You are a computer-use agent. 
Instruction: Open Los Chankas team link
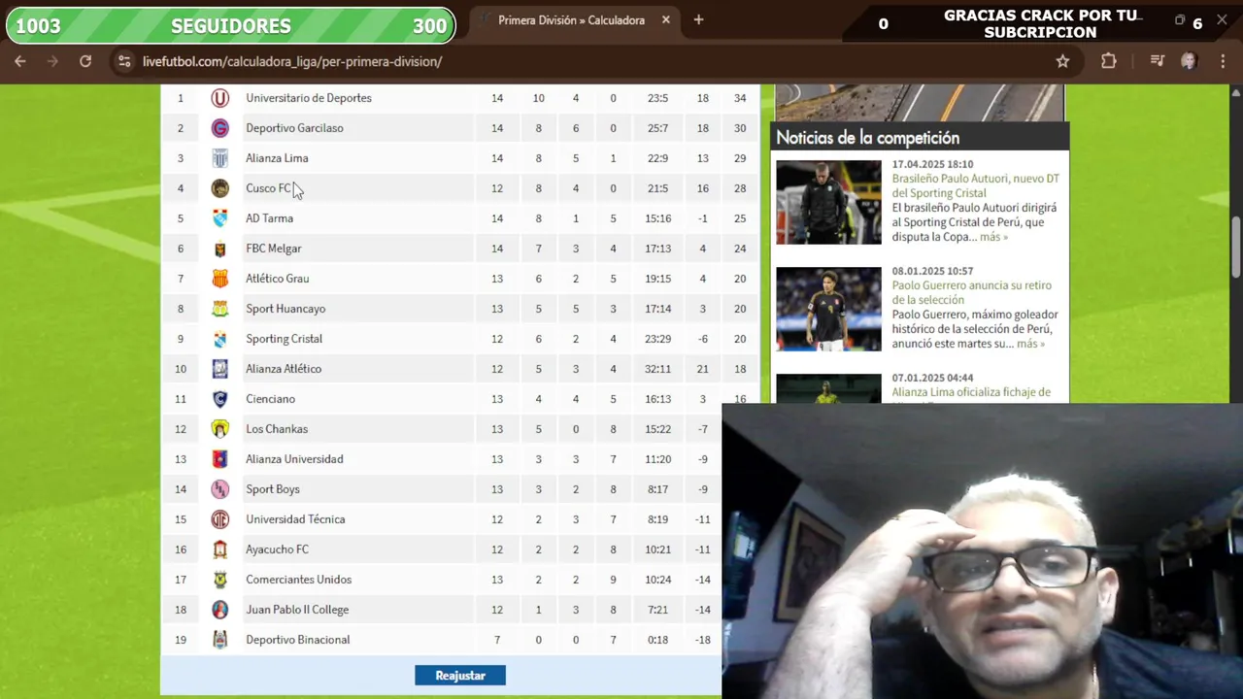point(277,429)
